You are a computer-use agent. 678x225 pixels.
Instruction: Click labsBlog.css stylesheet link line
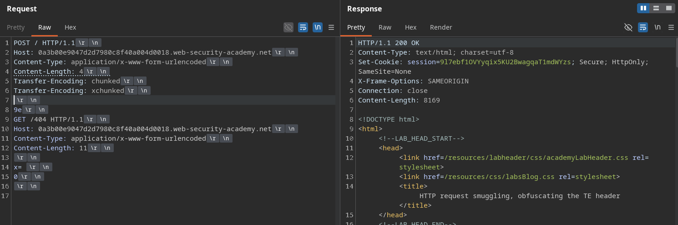(509, 177)
